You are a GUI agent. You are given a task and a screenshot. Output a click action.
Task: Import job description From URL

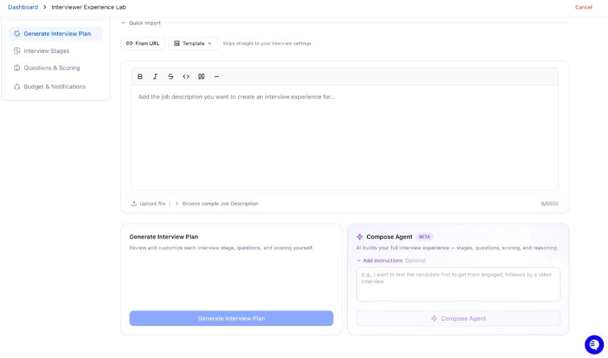[x=142, y=43]
